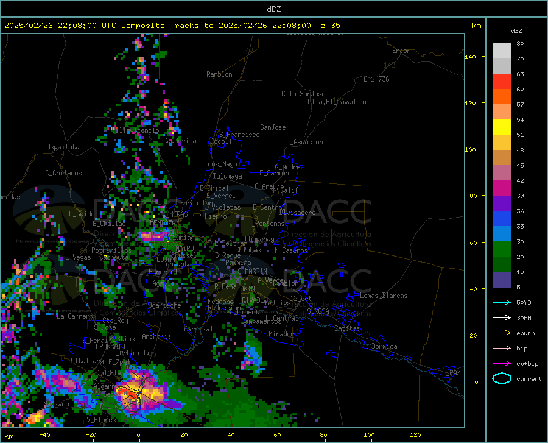Pick the light blue 30–35 dBZ swatch
The width and height of the screenshot is (548, 443).
[x=502, y=234]
